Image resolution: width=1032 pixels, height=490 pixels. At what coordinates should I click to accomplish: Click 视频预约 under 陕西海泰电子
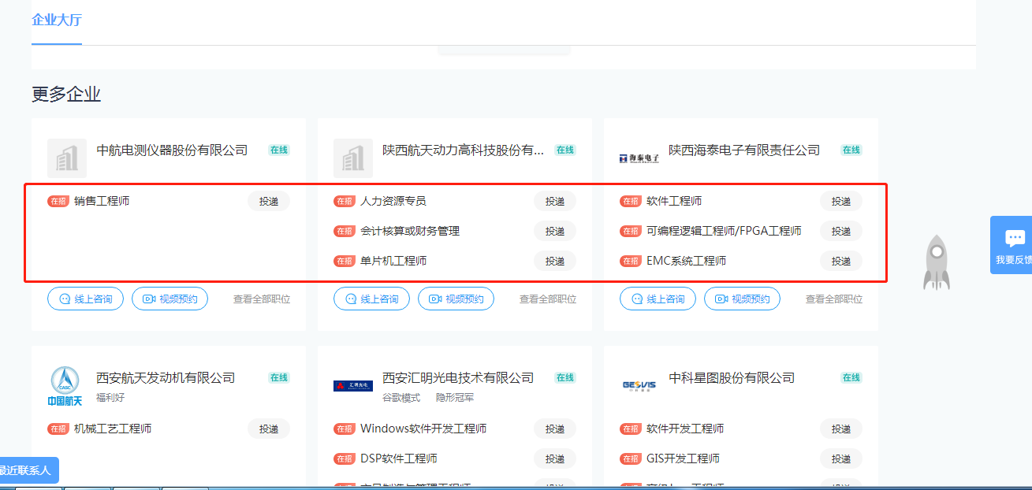[x=742, y=299]
